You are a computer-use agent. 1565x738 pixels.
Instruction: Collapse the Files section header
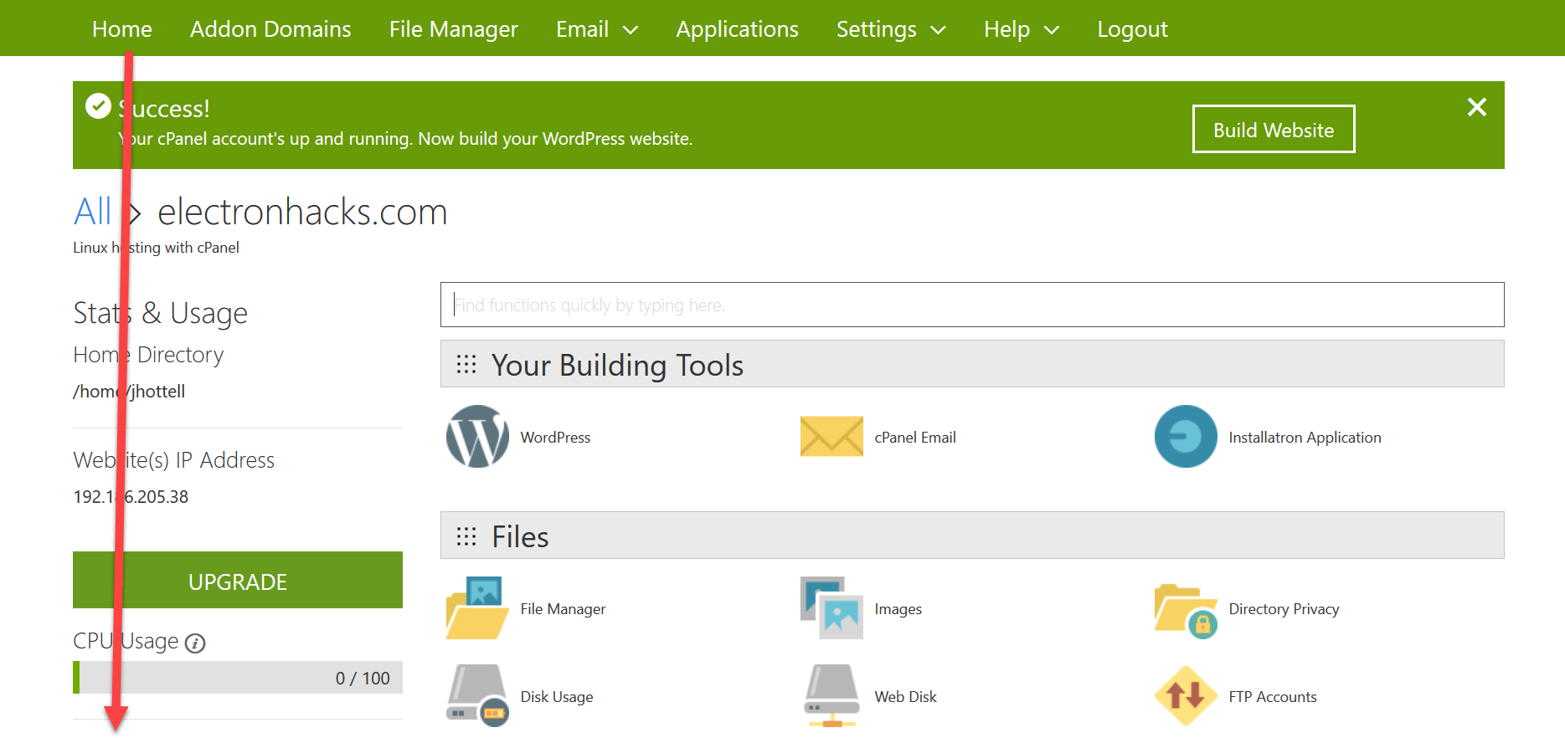point(972,536)
